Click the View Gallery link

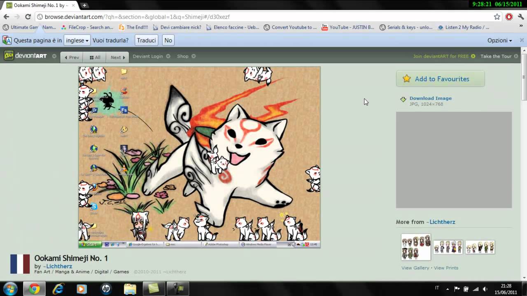pos(415,268)
